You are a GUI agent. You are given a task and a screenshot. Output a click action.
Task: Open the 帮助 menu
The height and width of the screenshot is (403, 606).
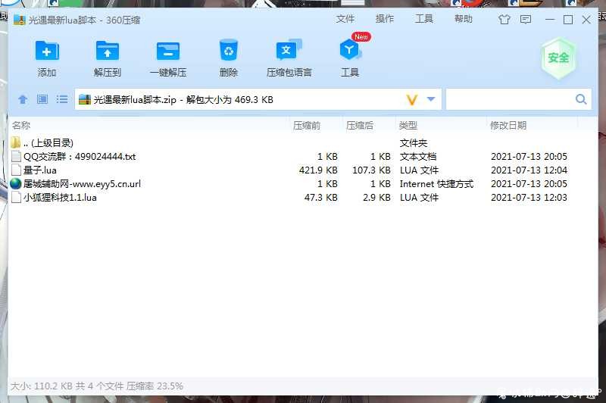tap(464, 18)
